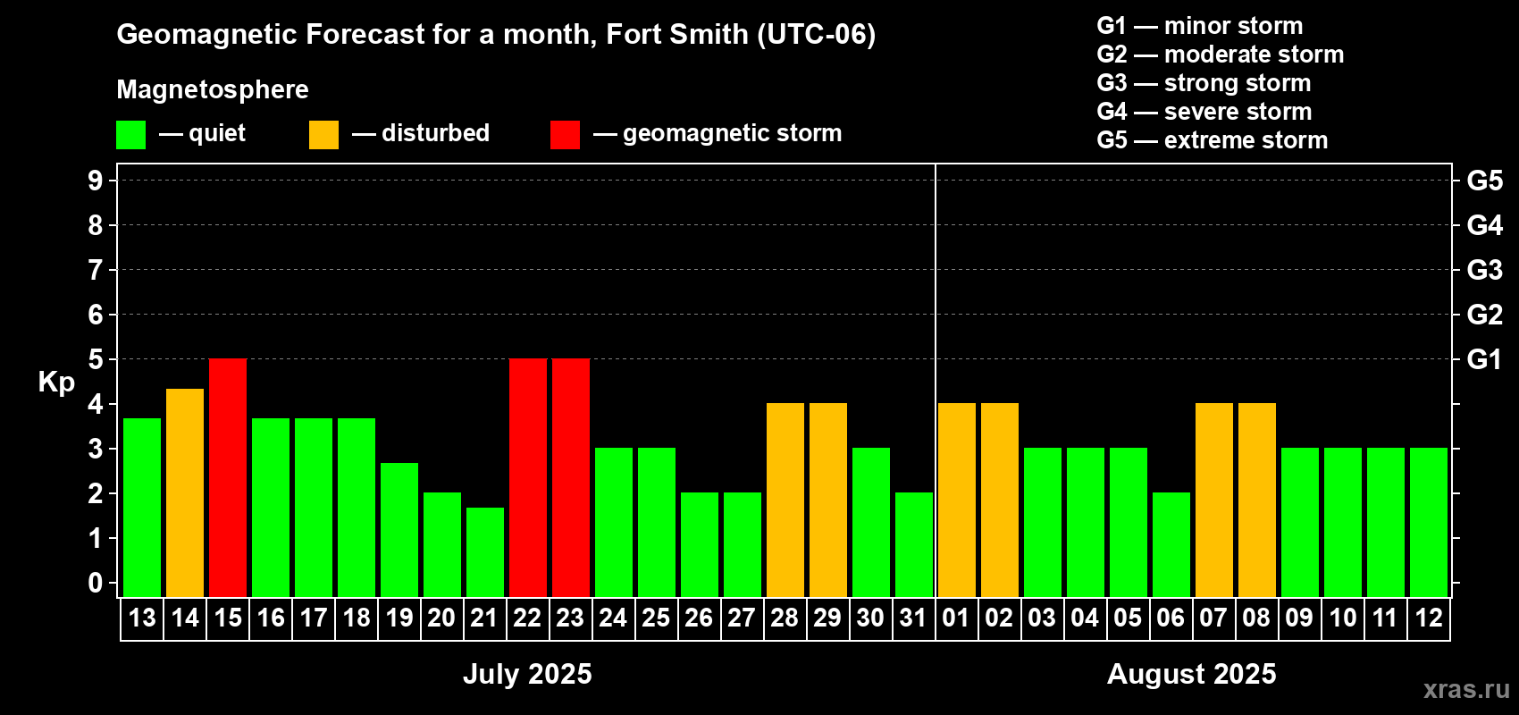This screenshot has height=715, width=1519.
Task: Click the orange bar for July 29
Action: point(828,500)
